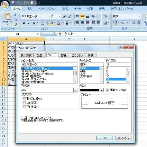Switch to the 表示形式 tab
The height and width of the screenshot is (147, 147).
[26, 56]
